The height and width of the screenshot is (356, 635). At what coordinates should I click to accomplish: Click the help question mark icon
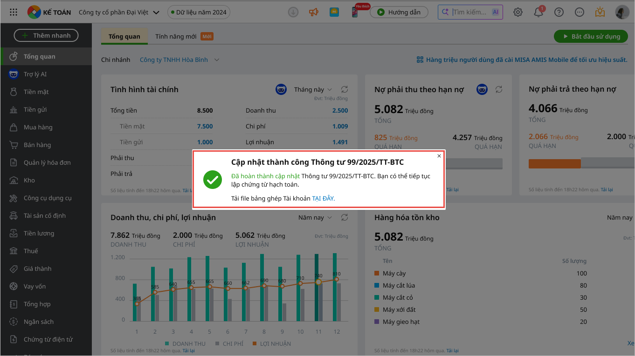(x=559, y=12)
